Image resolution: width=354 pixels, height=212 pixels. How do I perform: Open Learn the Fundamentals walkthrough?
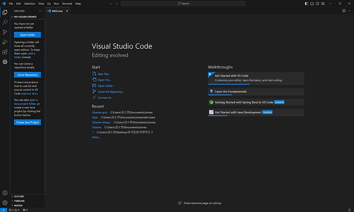256,92
